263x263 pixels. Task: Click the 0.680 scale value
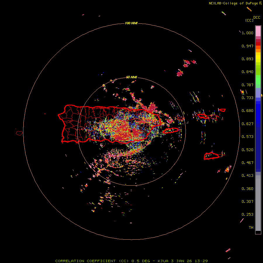(x=248, y=111)
